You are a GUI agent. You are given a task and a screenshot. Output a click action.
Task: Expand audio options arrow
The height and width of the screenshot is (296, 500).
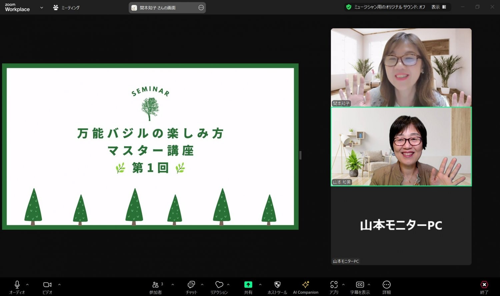click(27, 285)
